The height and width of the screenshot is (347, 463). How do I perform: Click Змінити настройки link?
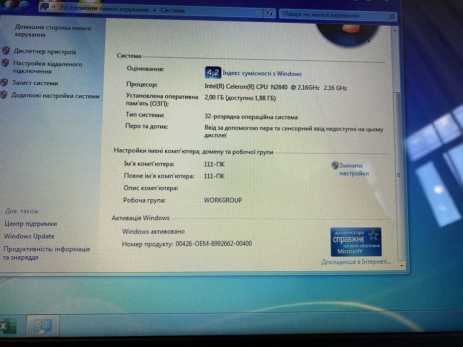pyautogui.click(x=354, y=170)
